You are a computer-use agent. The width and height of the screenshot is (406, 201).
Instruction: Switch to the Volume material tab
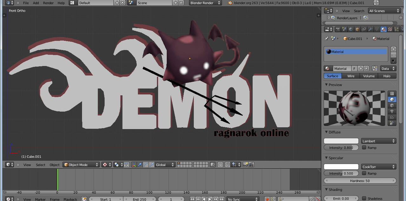point(369,76)
